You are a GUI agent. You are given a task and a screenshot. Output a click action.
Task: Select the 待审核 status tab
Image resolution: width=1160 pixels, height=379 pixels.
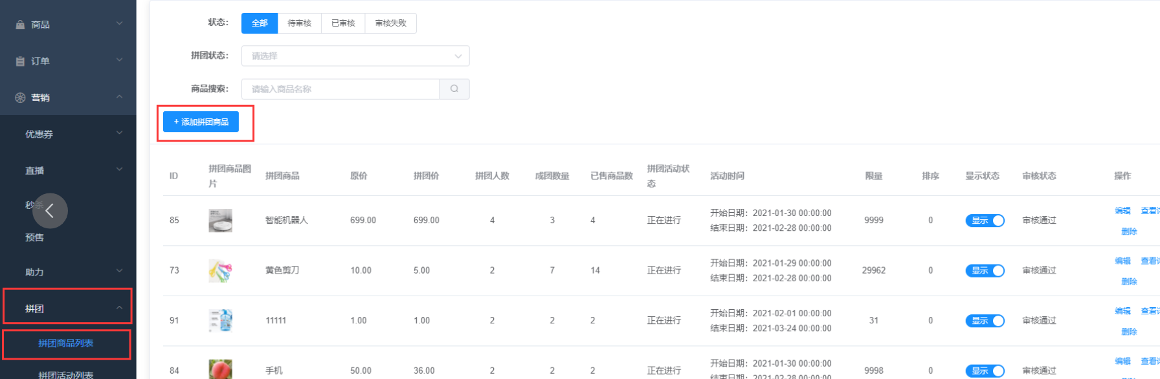[299, 23]
